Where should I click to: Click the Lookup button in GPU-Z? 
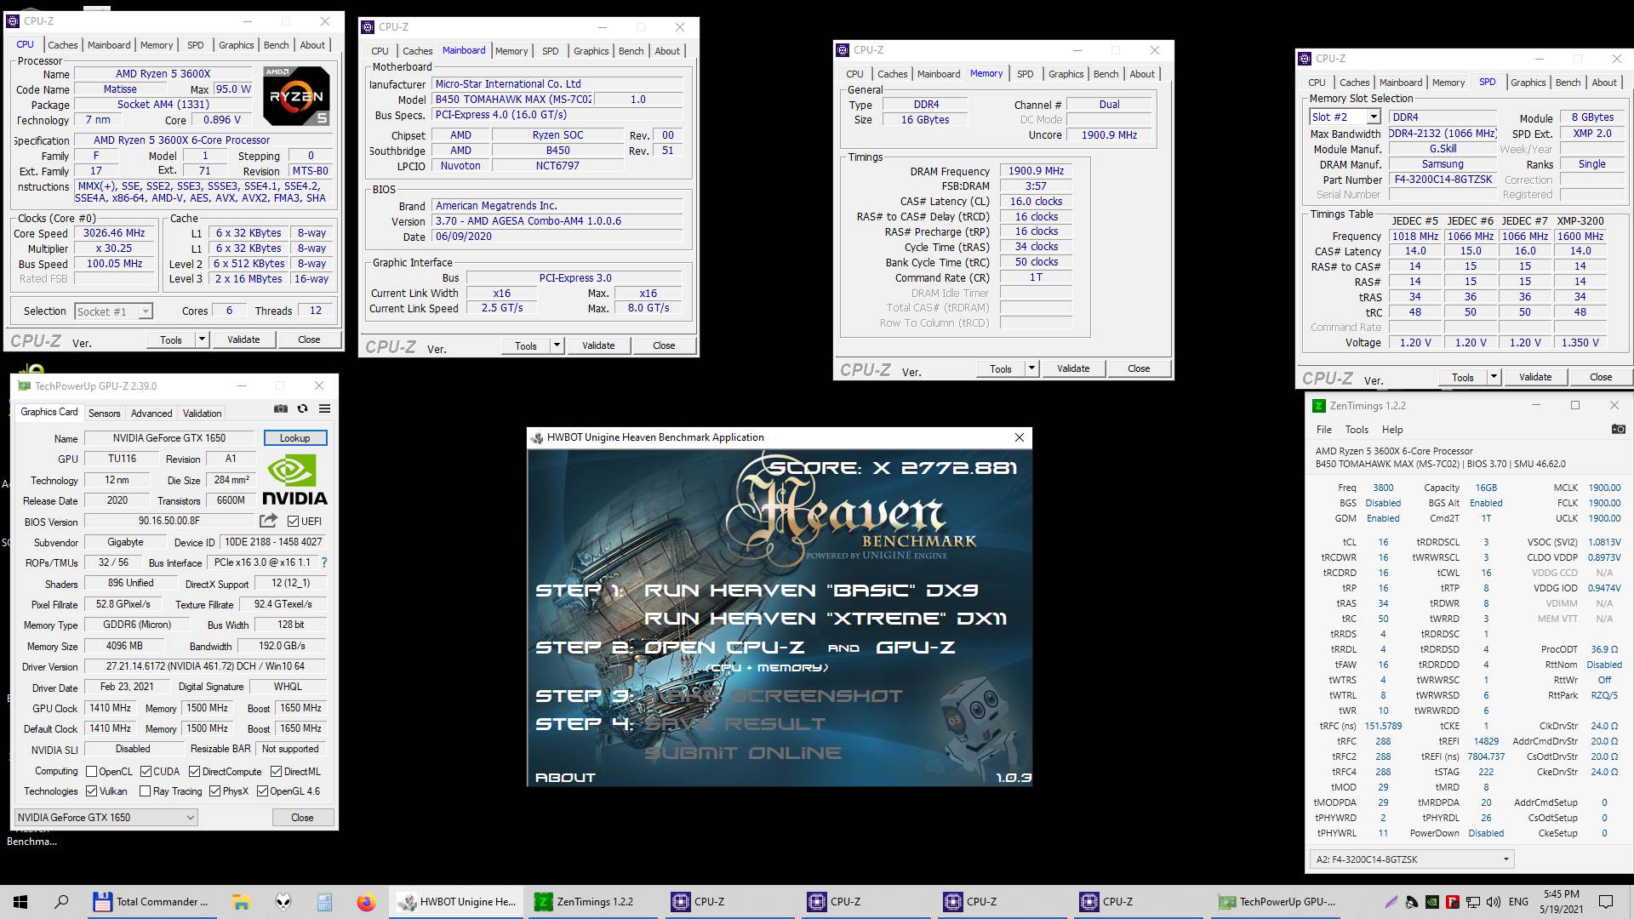(294, 438)
